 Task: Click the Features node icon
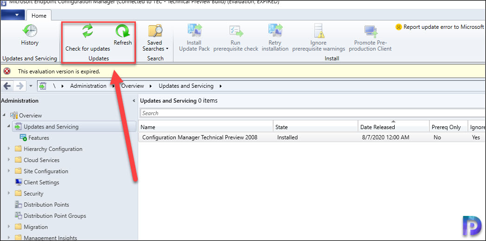tap(23, 138)
